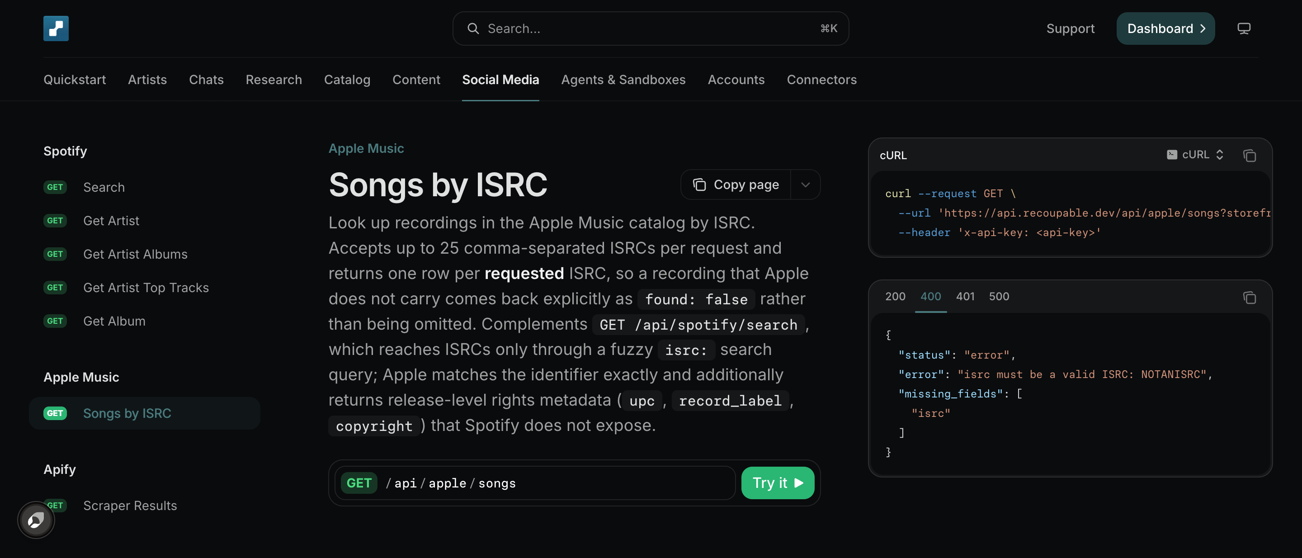Copy the response JSON example

[x=1250, y=297]
